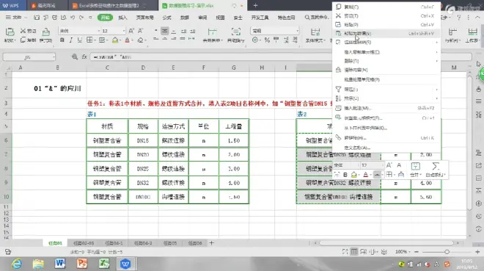Click the font color A button
The image size is (484, 271).
[x=127, y=40]
